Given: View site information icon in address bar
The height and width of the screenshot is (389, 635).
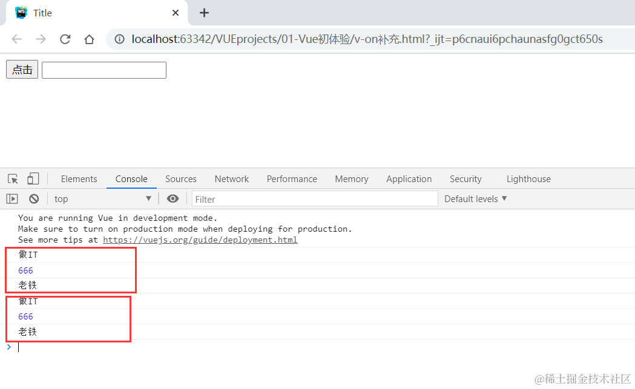Looking at the screenshot, I should pyautogui.click(x=119, y=39).
